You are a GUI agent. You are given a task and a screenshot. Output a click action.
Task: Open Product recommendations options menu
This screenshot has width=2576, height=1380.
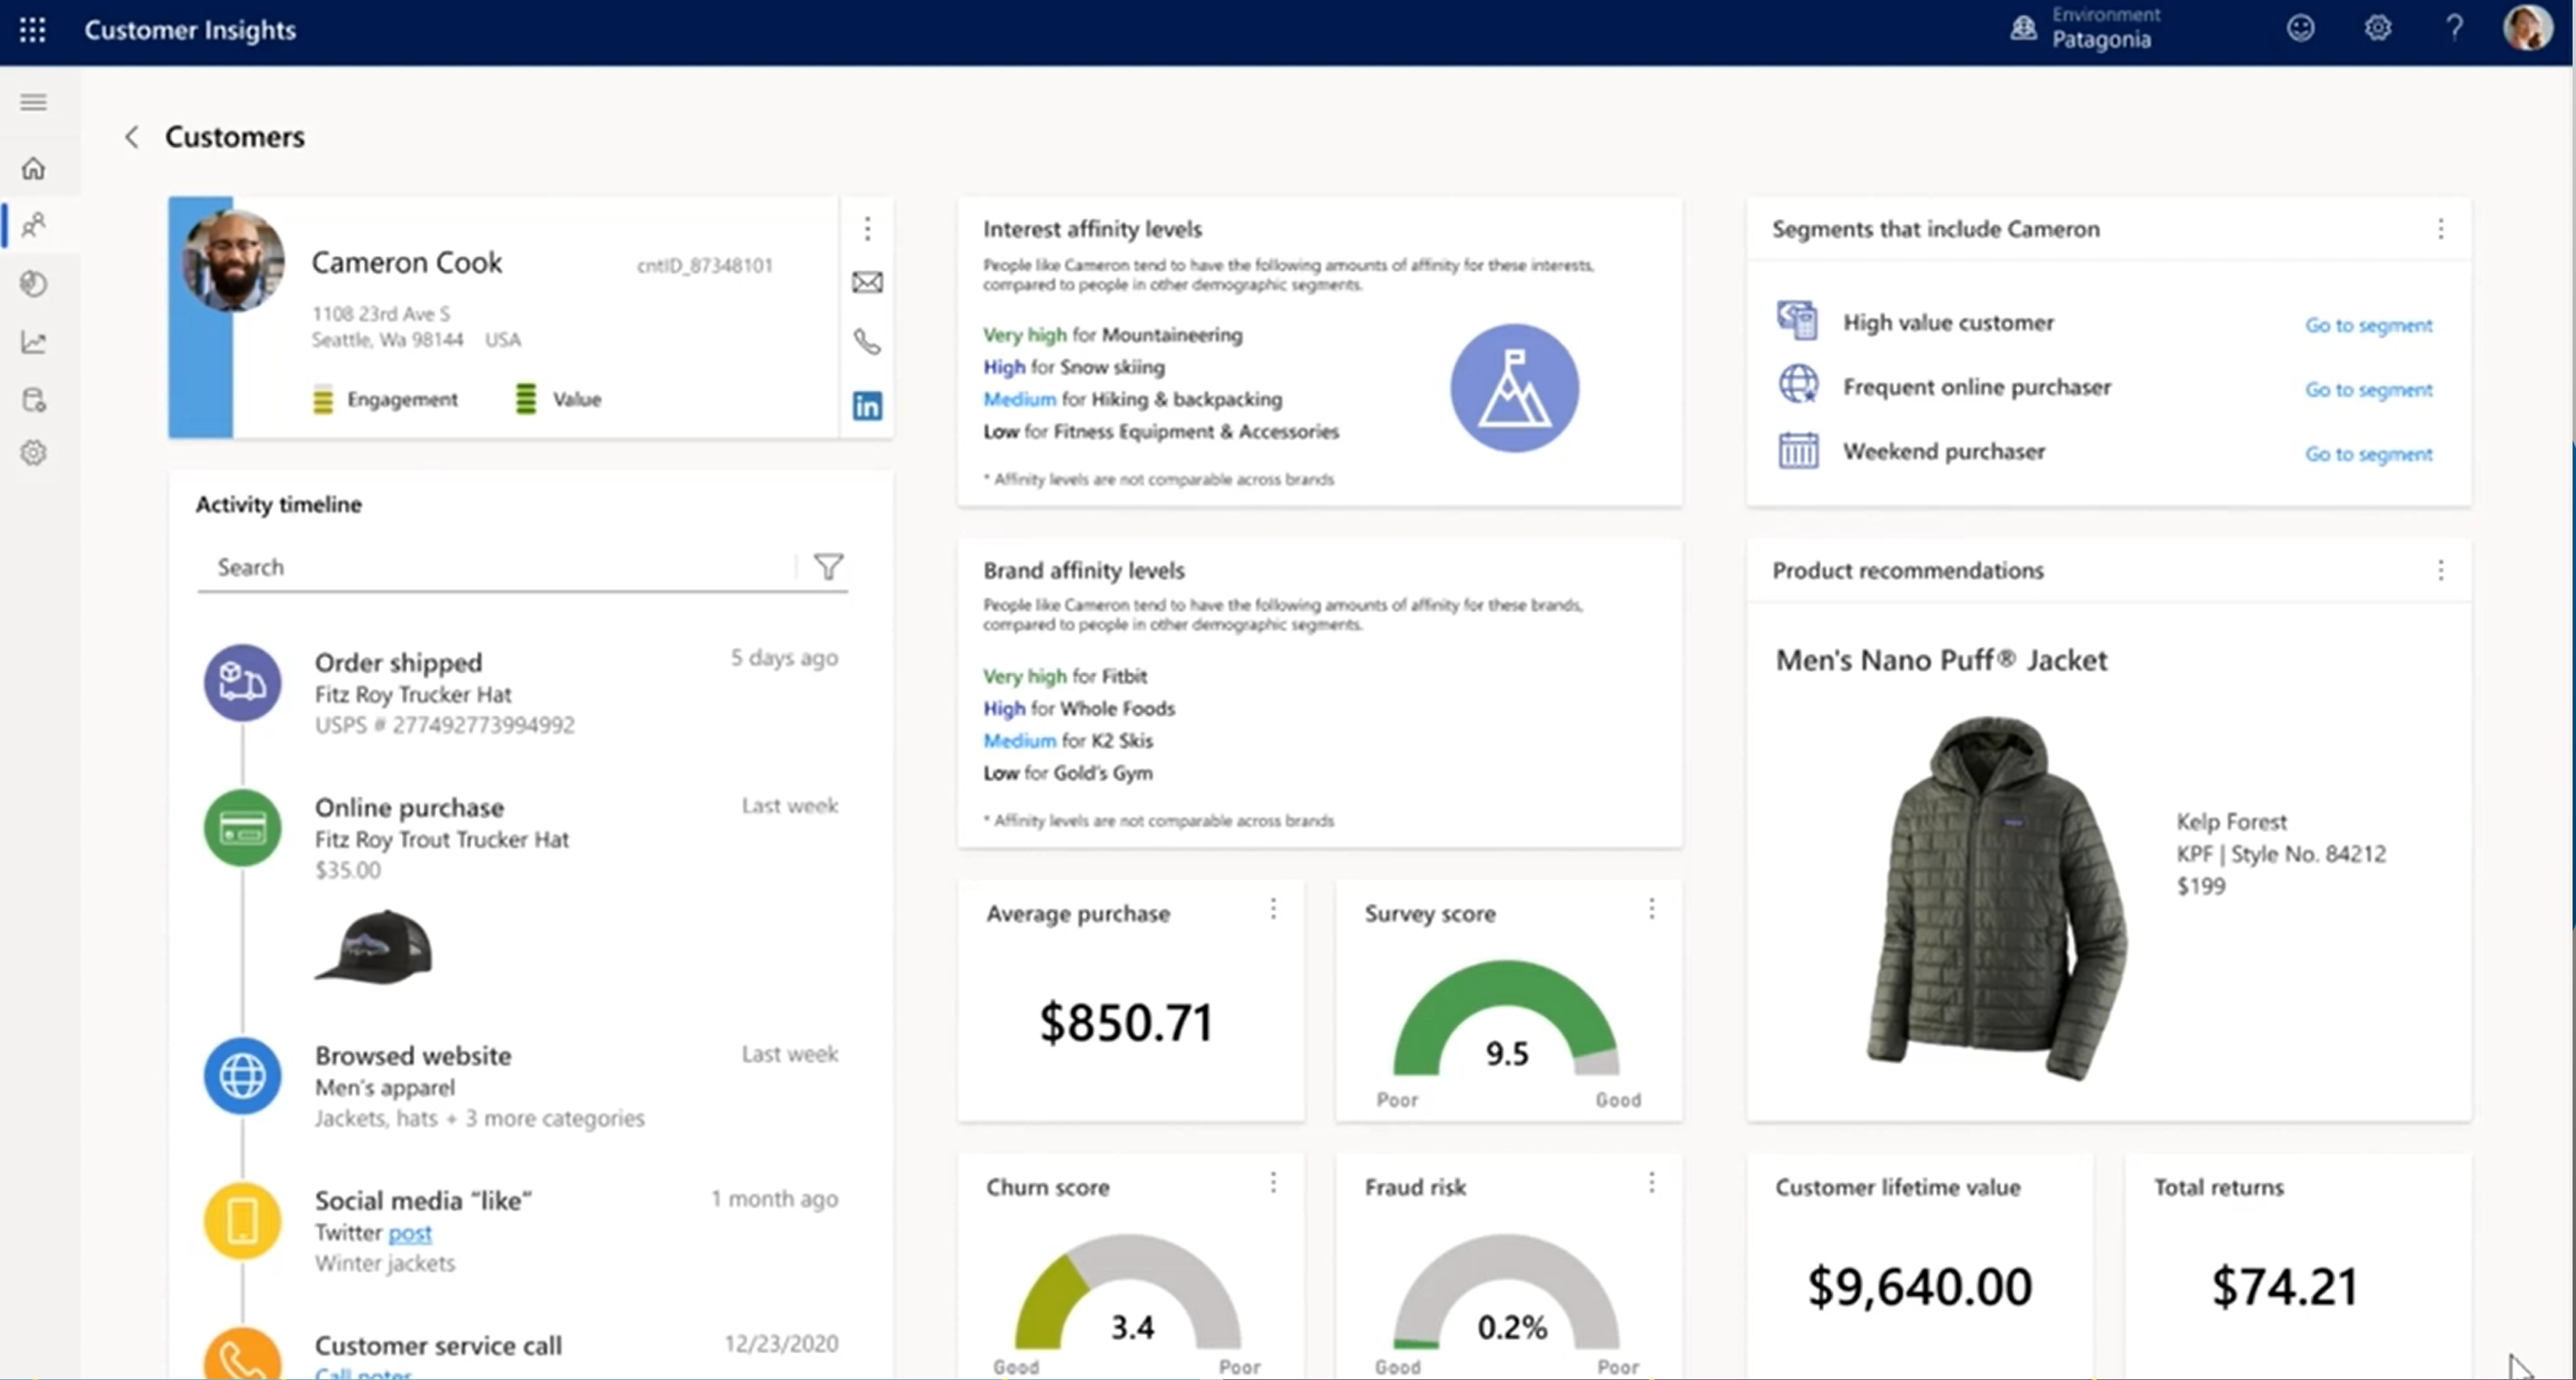click(2440, 570)
